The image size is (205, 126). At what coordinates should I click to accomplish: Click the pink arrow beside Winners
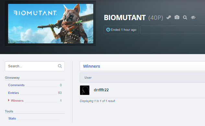[9, 100]
